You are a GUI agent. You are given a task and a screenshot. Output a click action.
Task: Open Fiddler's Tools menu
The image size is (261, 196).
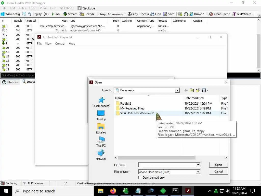coord(33,8)
